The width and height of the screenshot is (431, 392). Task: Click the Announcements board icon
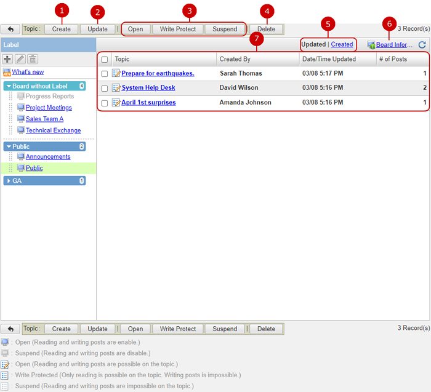pyautogui.click(x=21, y=156)
